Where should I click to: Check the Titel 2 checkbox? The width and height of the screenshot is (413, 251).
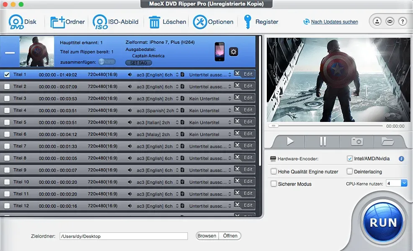pyautogui.click(x=7, y=86)
